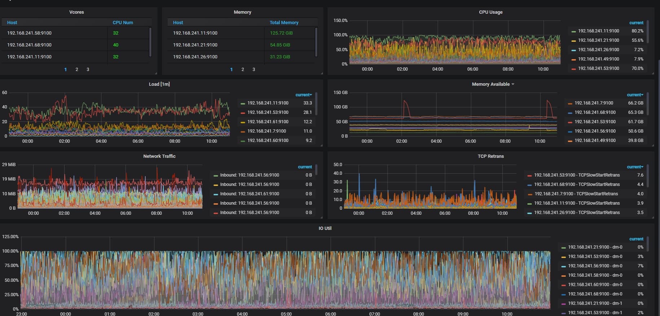660x316 pixels.
Task: Click the Memory table panel resize handle
Action: click(x=322, y=74)
